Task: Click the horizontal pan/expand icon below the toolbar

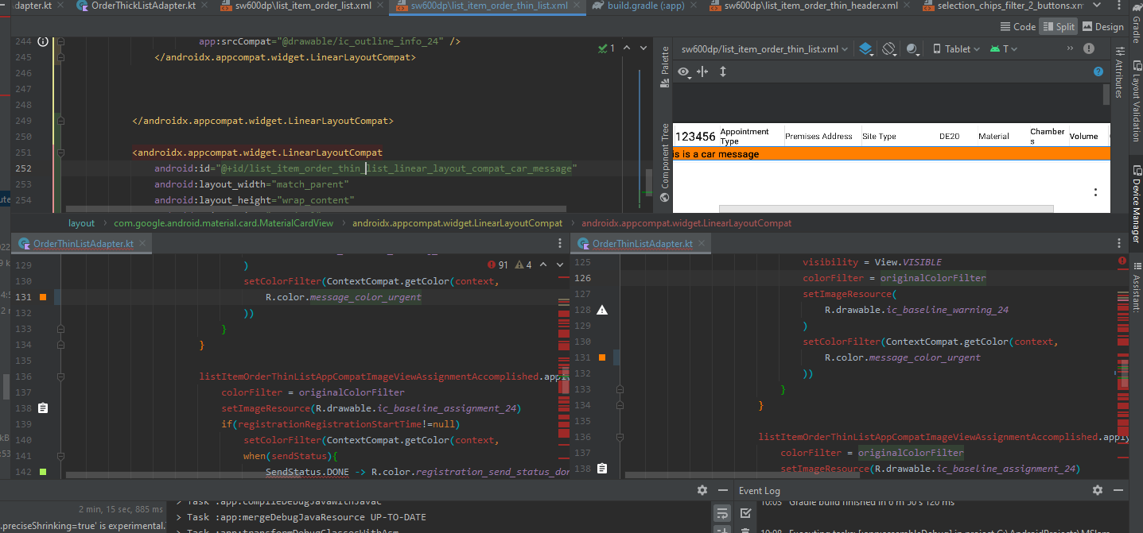Action: click(x=702, y=72)
